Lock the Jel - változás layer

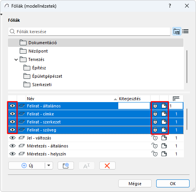coord(155,138)
